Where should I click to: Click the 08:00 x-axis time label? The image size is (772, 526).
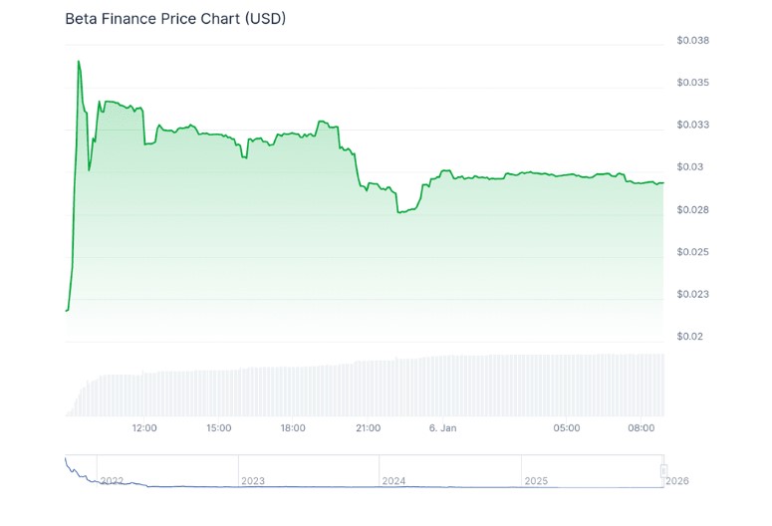642,428
